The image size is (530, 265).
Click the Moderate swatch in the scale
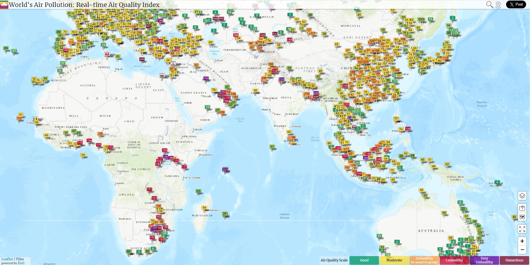coord(394,260)
